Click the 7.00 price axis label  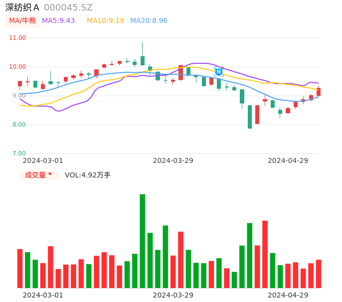click(x=18, y=153)
